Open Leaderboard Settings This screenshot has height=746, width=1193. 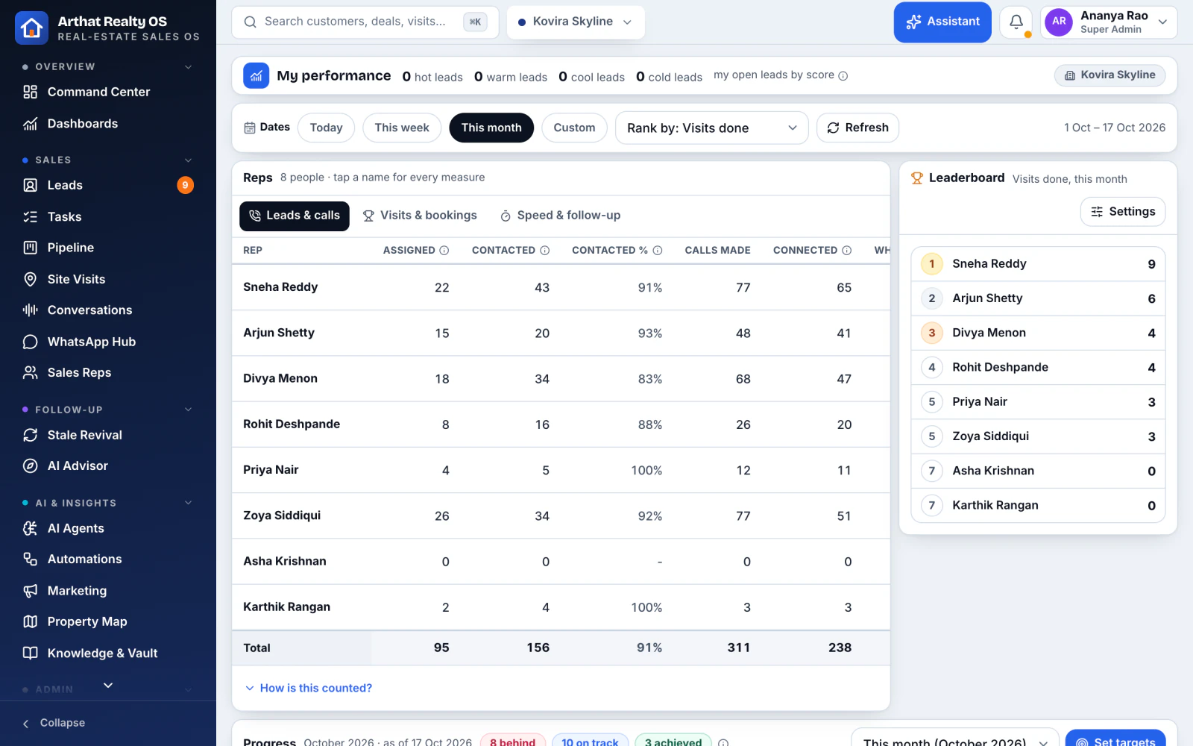(x=1123, y=212)
